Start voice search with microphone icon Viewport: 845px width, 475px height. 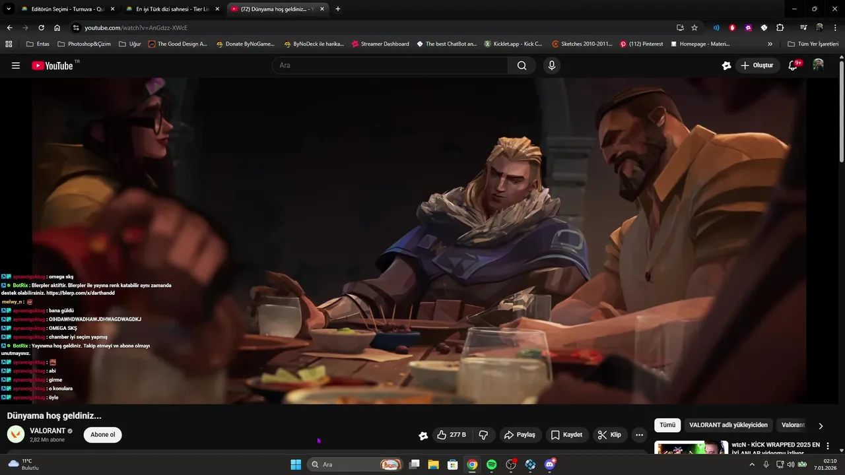552,65
